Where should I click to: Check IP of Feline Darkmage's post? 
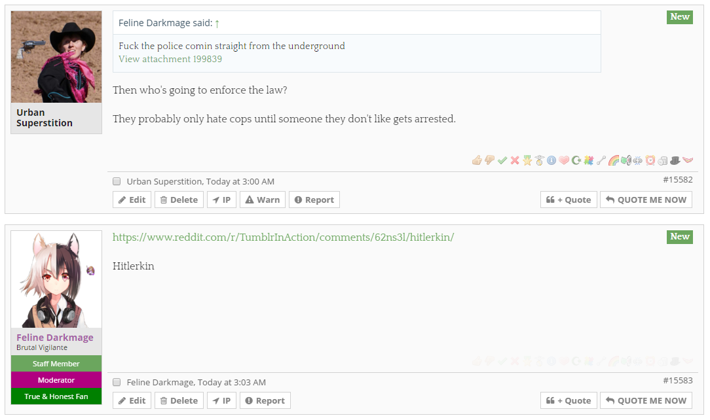pos(221,400)
